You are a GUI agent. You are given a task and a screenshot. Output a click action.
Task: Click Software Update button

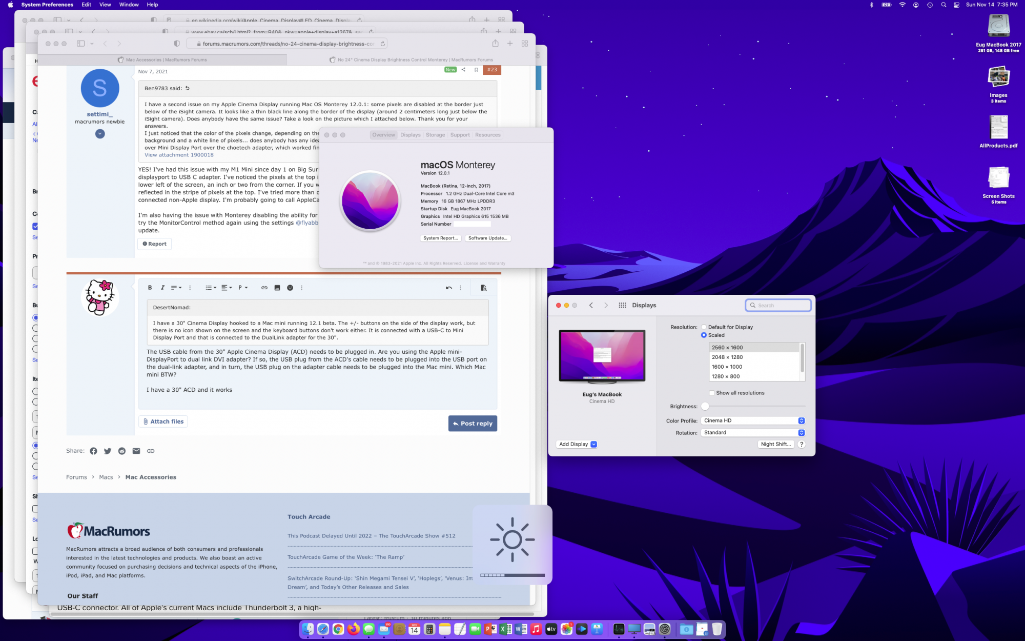click(x=488, y=238)
